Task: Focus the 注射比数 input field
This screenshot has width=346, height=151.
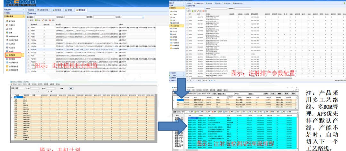Action: pyautogui.click(x=75, y=17)
